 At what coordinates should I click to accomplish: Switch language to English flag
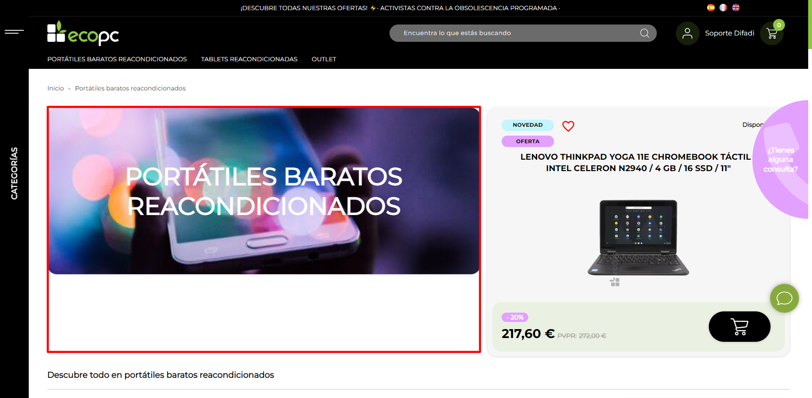point(736,8)
